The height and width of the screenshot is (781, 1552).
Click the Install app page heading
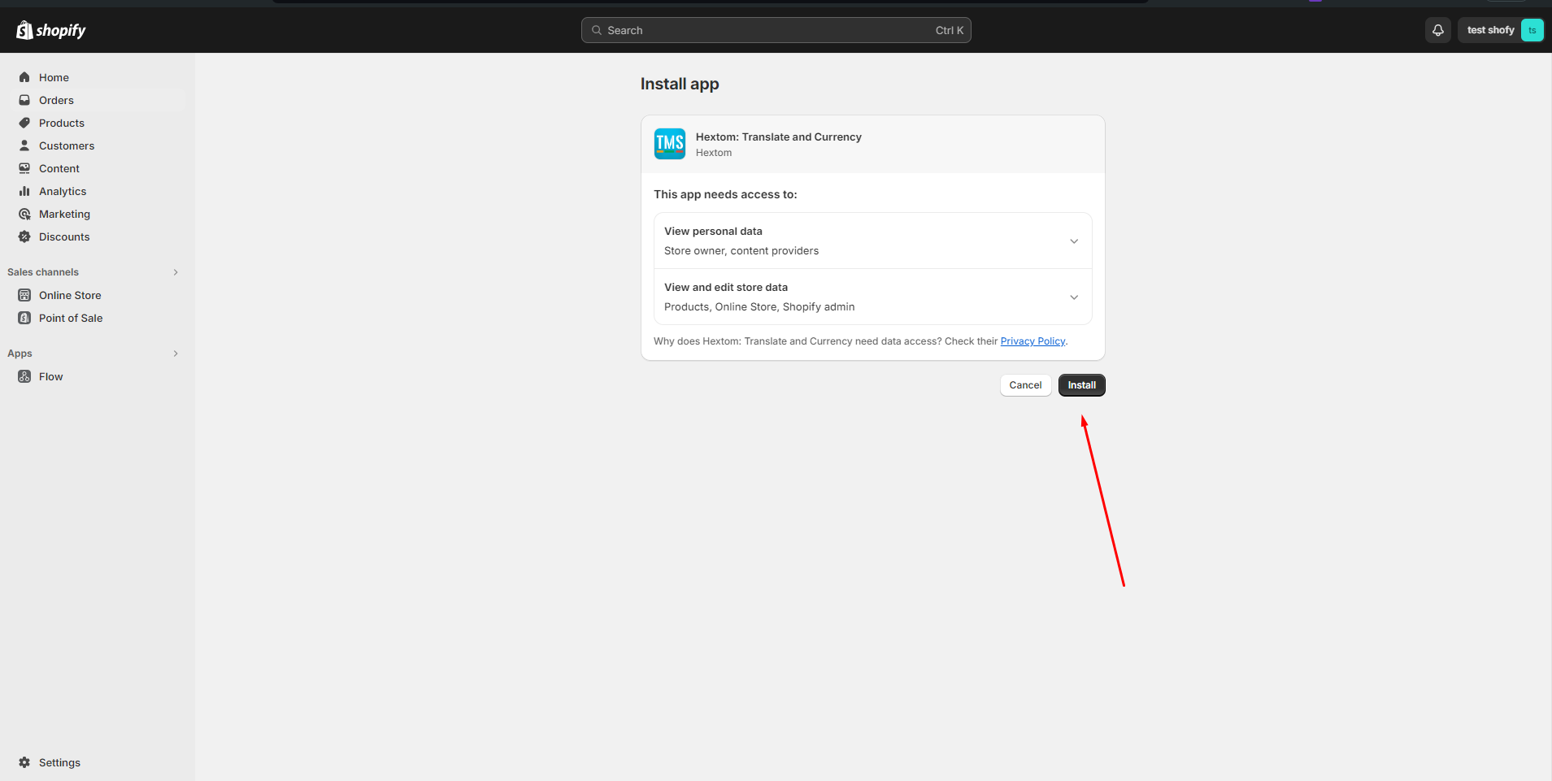pyautogui.click(x=680, y=84)
